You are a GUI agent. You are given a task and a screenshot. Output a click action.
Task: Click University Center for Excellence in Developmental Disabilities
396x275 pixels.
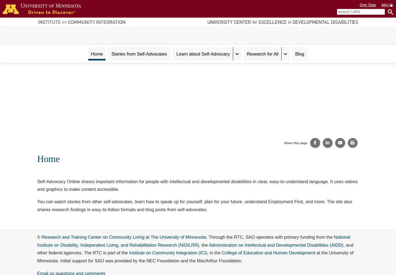283,22
